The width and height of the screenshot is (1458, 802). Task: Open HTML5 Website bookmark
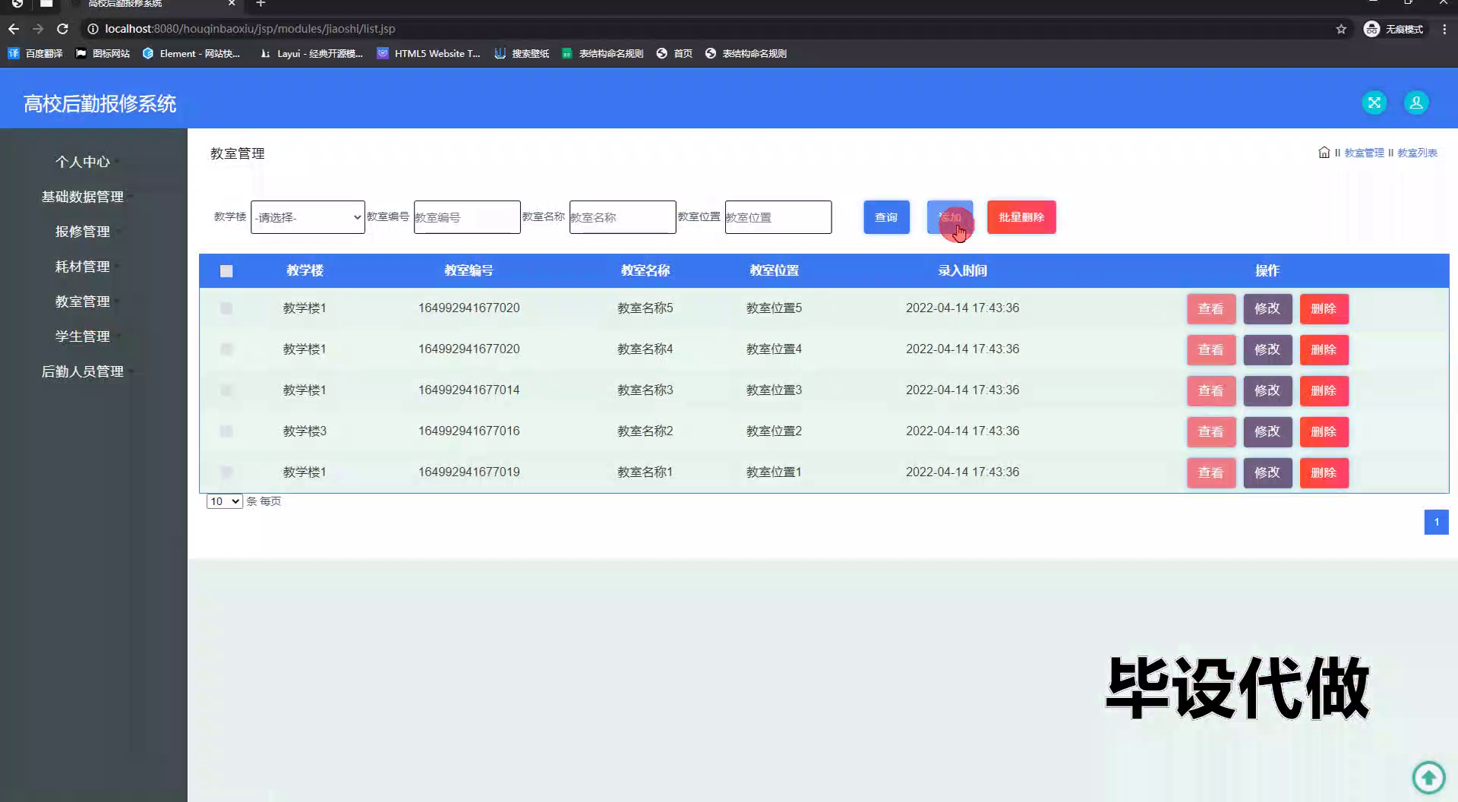coord(429,53)
